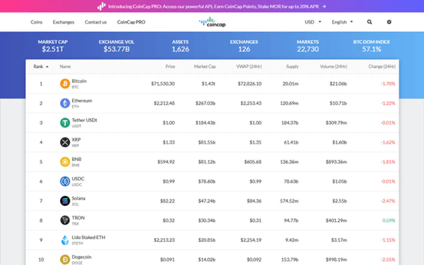The image size is (424, 265).
Task: Open the USD currency dropdown
Action: 312,22
